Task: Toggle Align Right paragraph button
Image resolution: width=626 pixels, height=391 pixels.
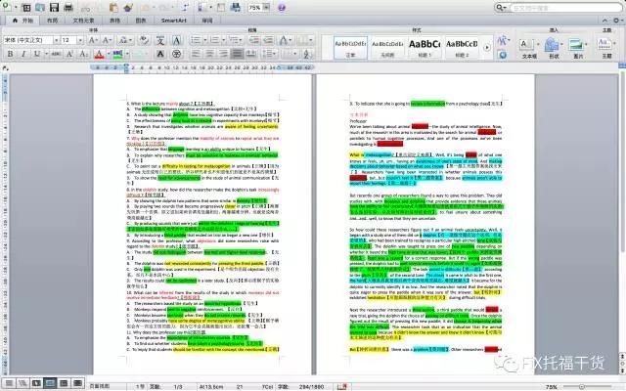Action: tap(223, 54)
